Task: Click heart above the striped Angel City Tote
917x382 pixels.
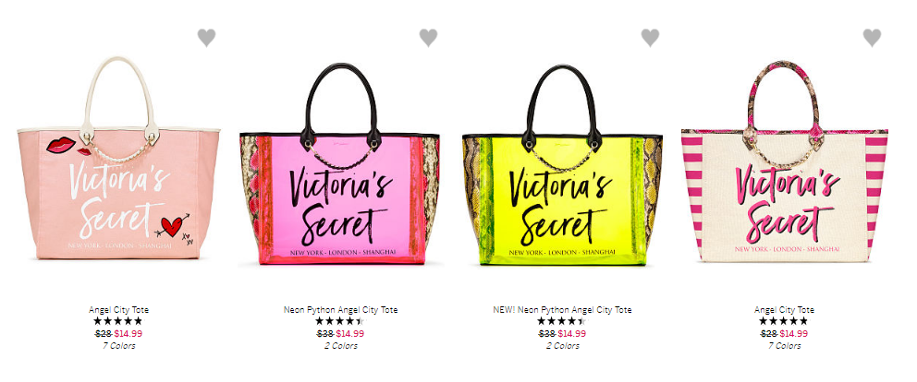Action: coord(872,38)
